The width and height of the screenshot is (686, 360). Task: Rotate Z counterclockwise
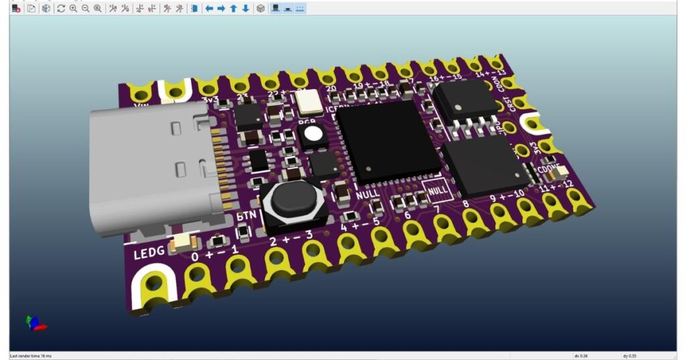(x=180, y=8)
